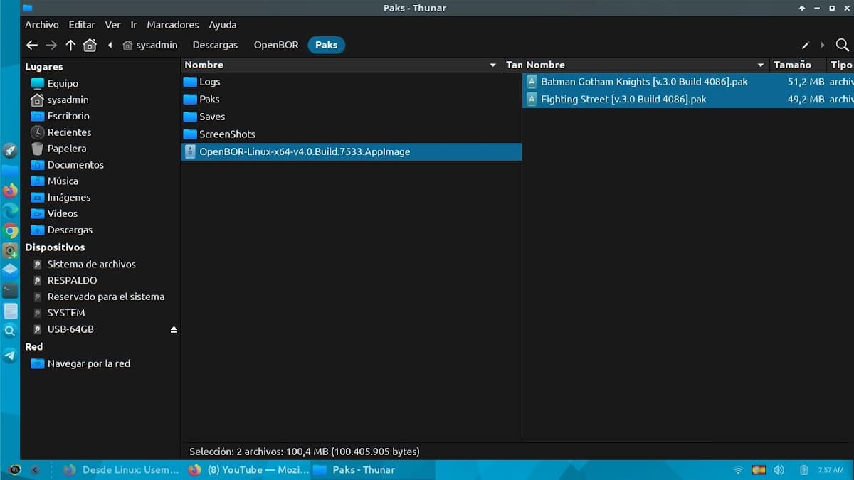Go to the home folder via house icon
Image resolution: width=854 pixels, height=480 pixels.
90,45
